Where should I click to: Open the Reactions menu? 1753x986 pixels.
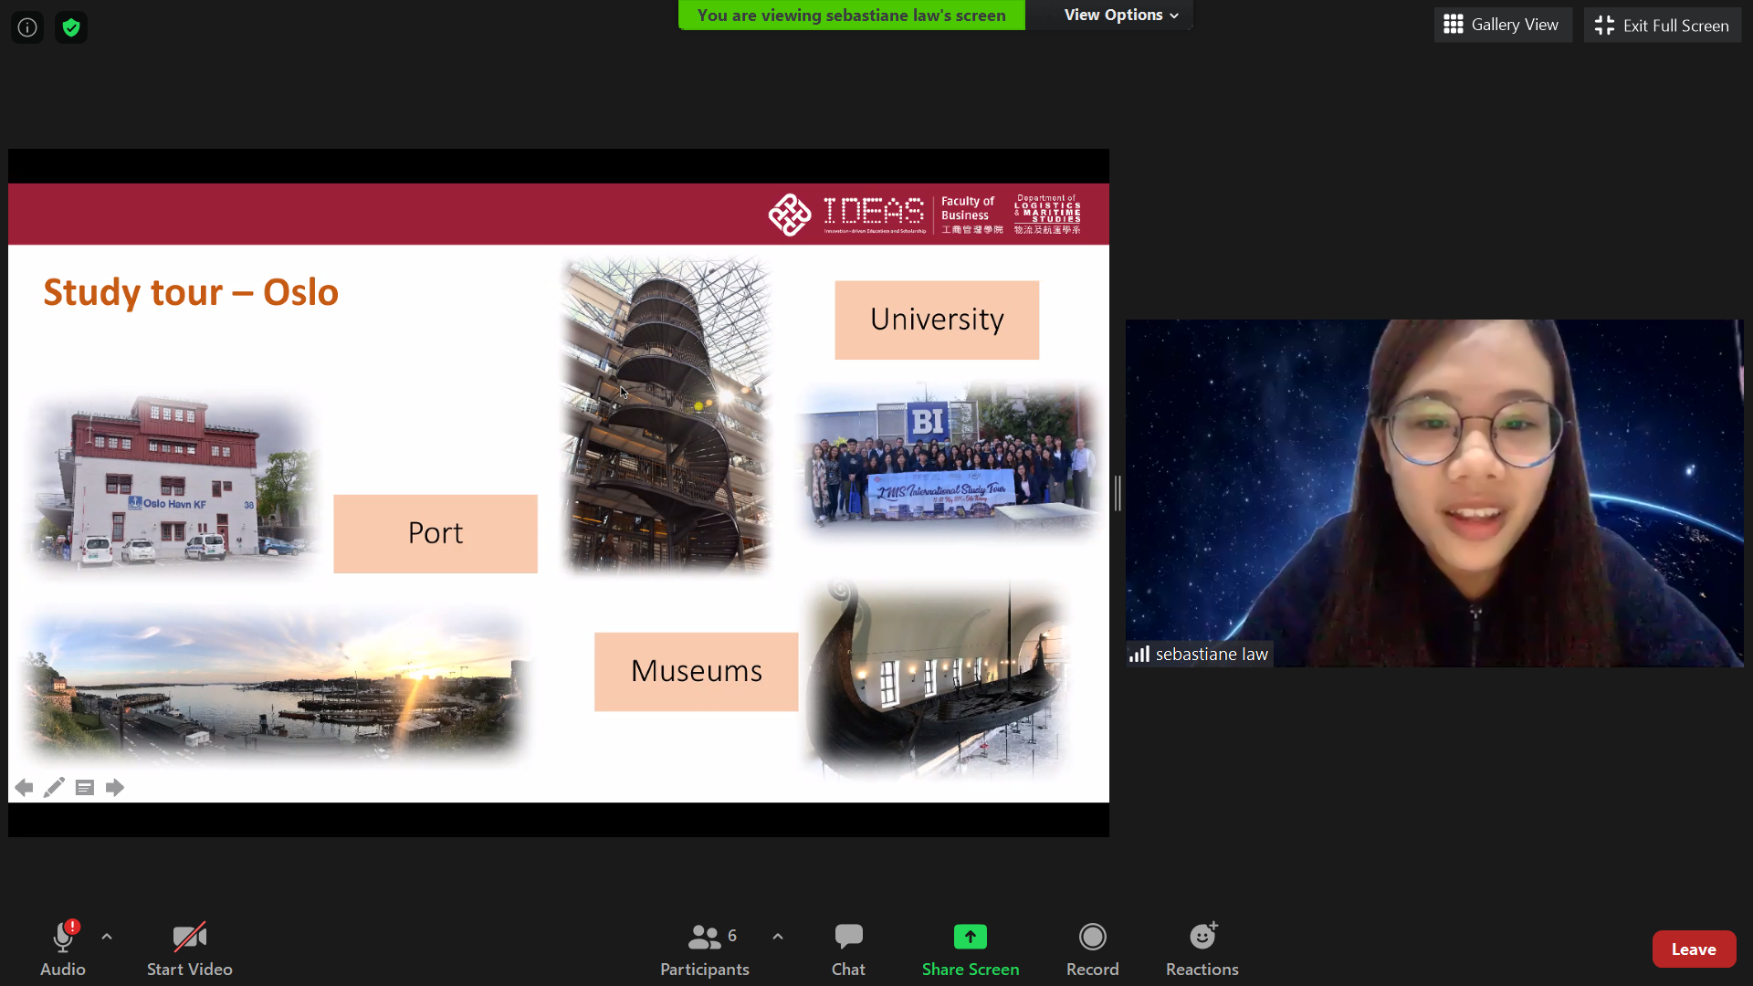[x=1202, y=949]
